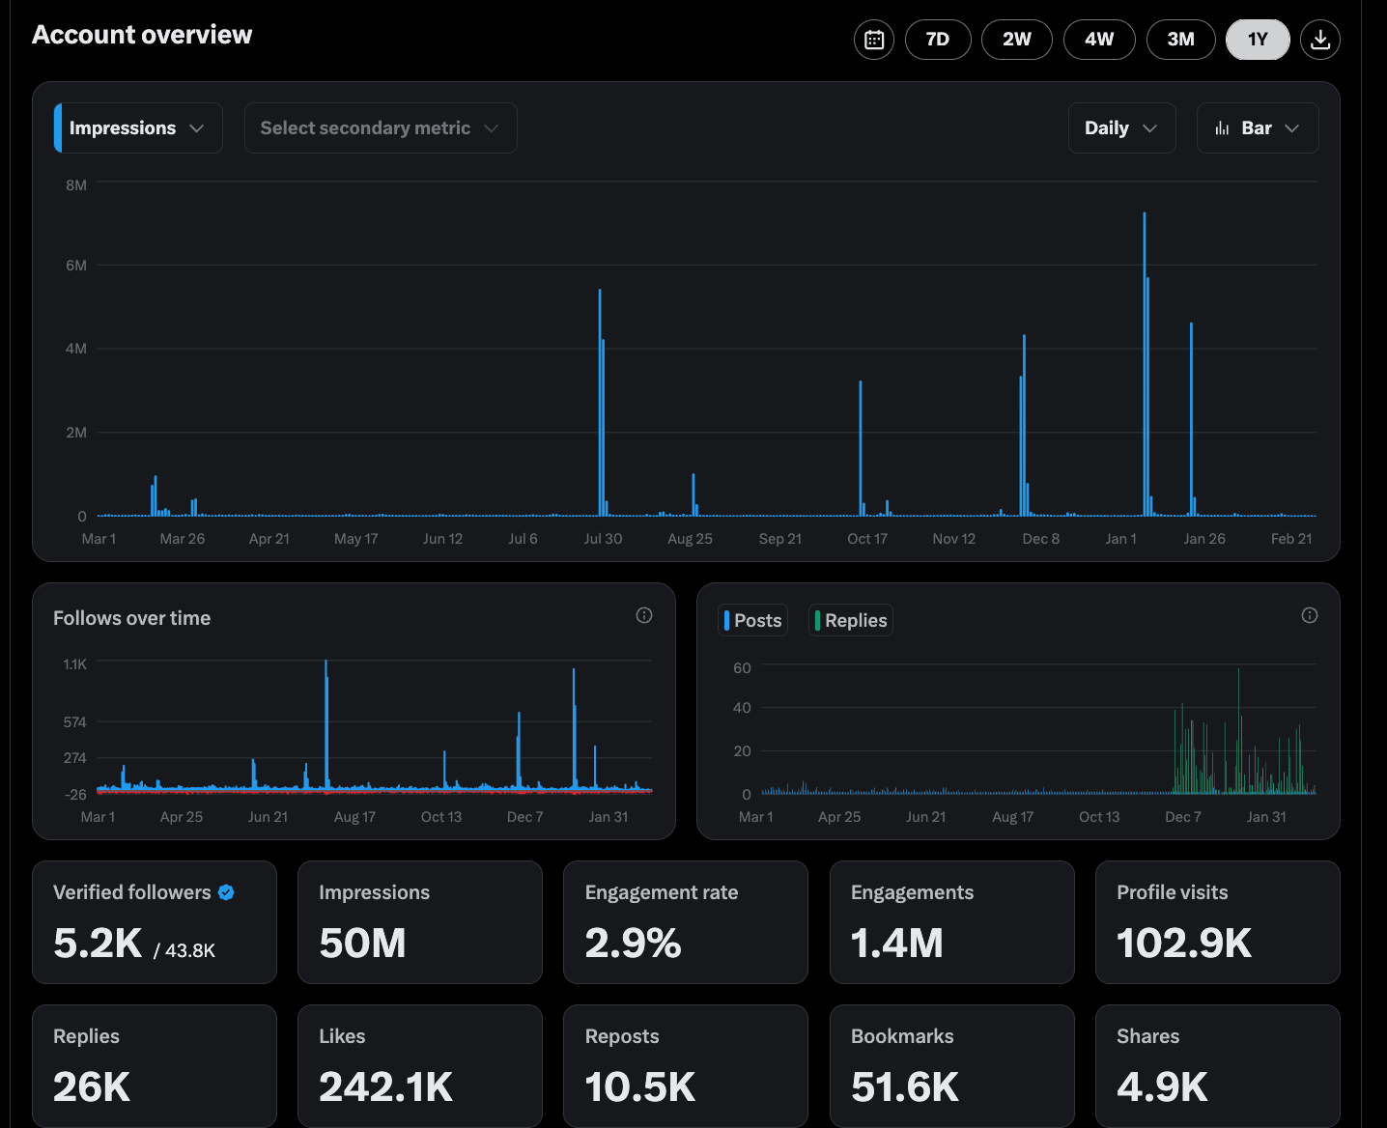Toggle the Posts series in chart

753,620
